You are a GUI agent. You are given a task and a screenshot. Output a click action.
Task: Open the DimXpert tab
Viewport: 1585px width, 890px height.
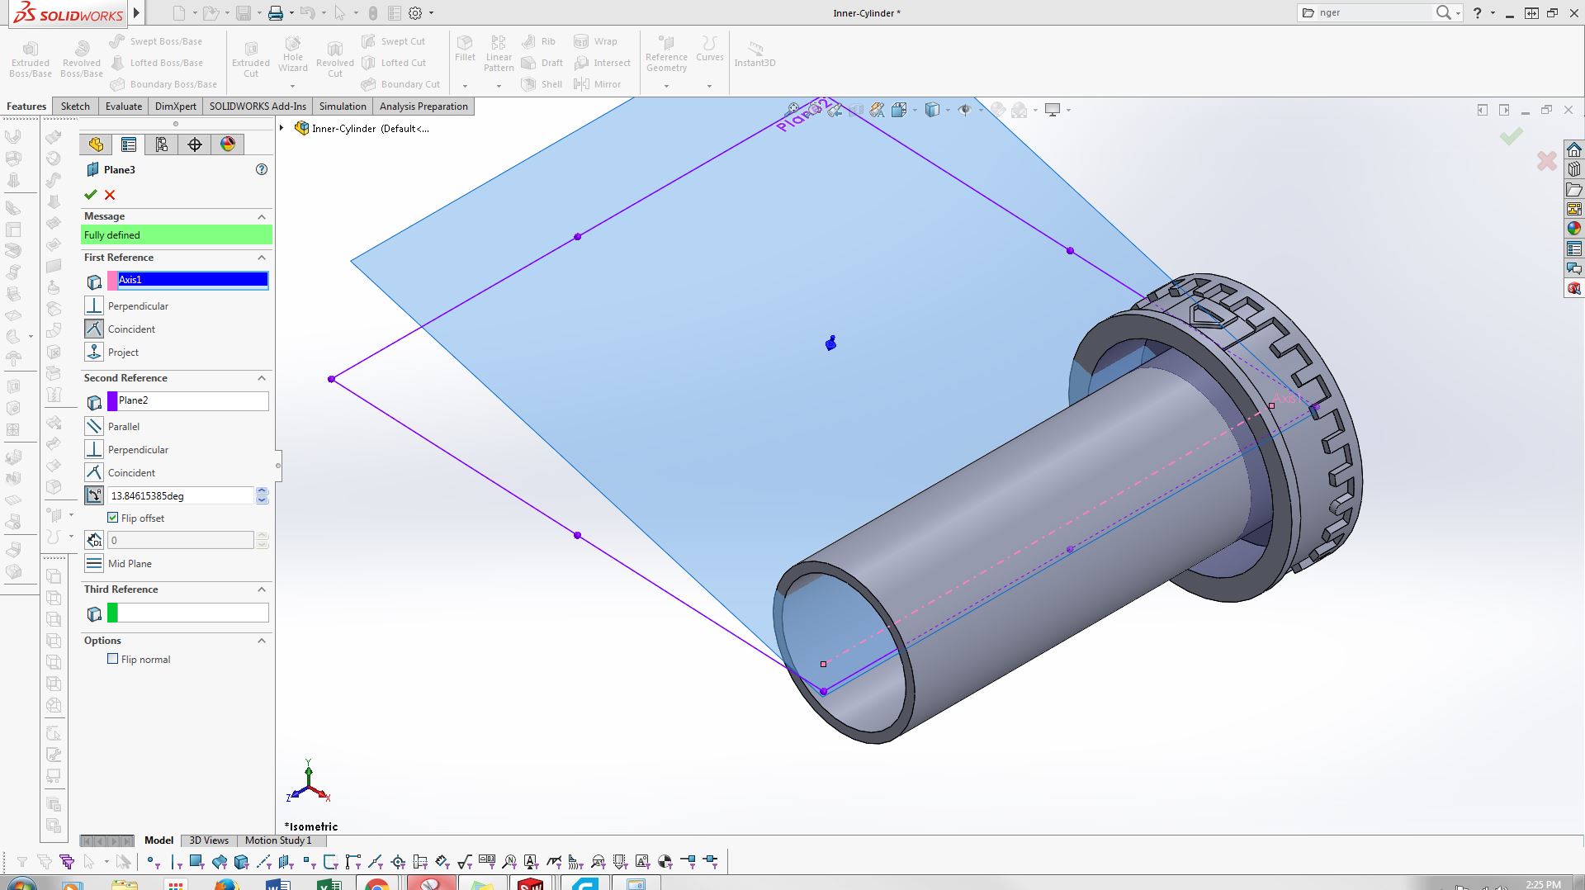176,107
